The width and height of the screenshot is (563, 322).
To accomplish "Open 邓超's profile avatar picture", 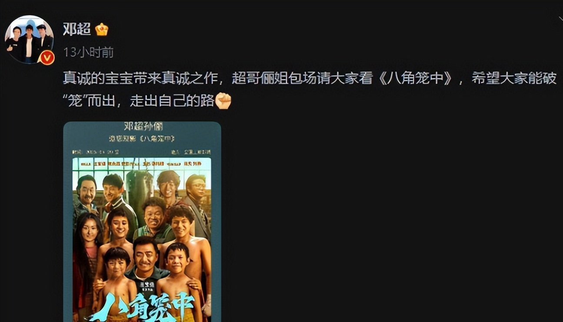I will [x=29, y=40].
